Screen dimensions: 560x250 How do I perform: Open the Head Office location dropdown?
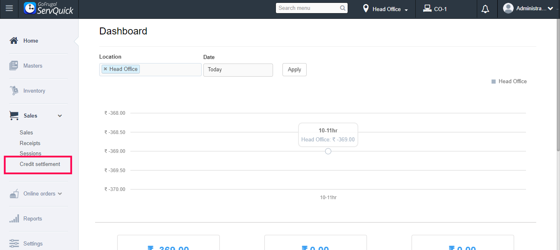click(385, 9)
